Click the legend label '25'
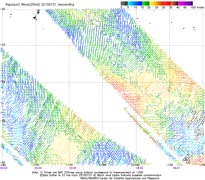Screen dimensions: 205x180 [157, 7]
